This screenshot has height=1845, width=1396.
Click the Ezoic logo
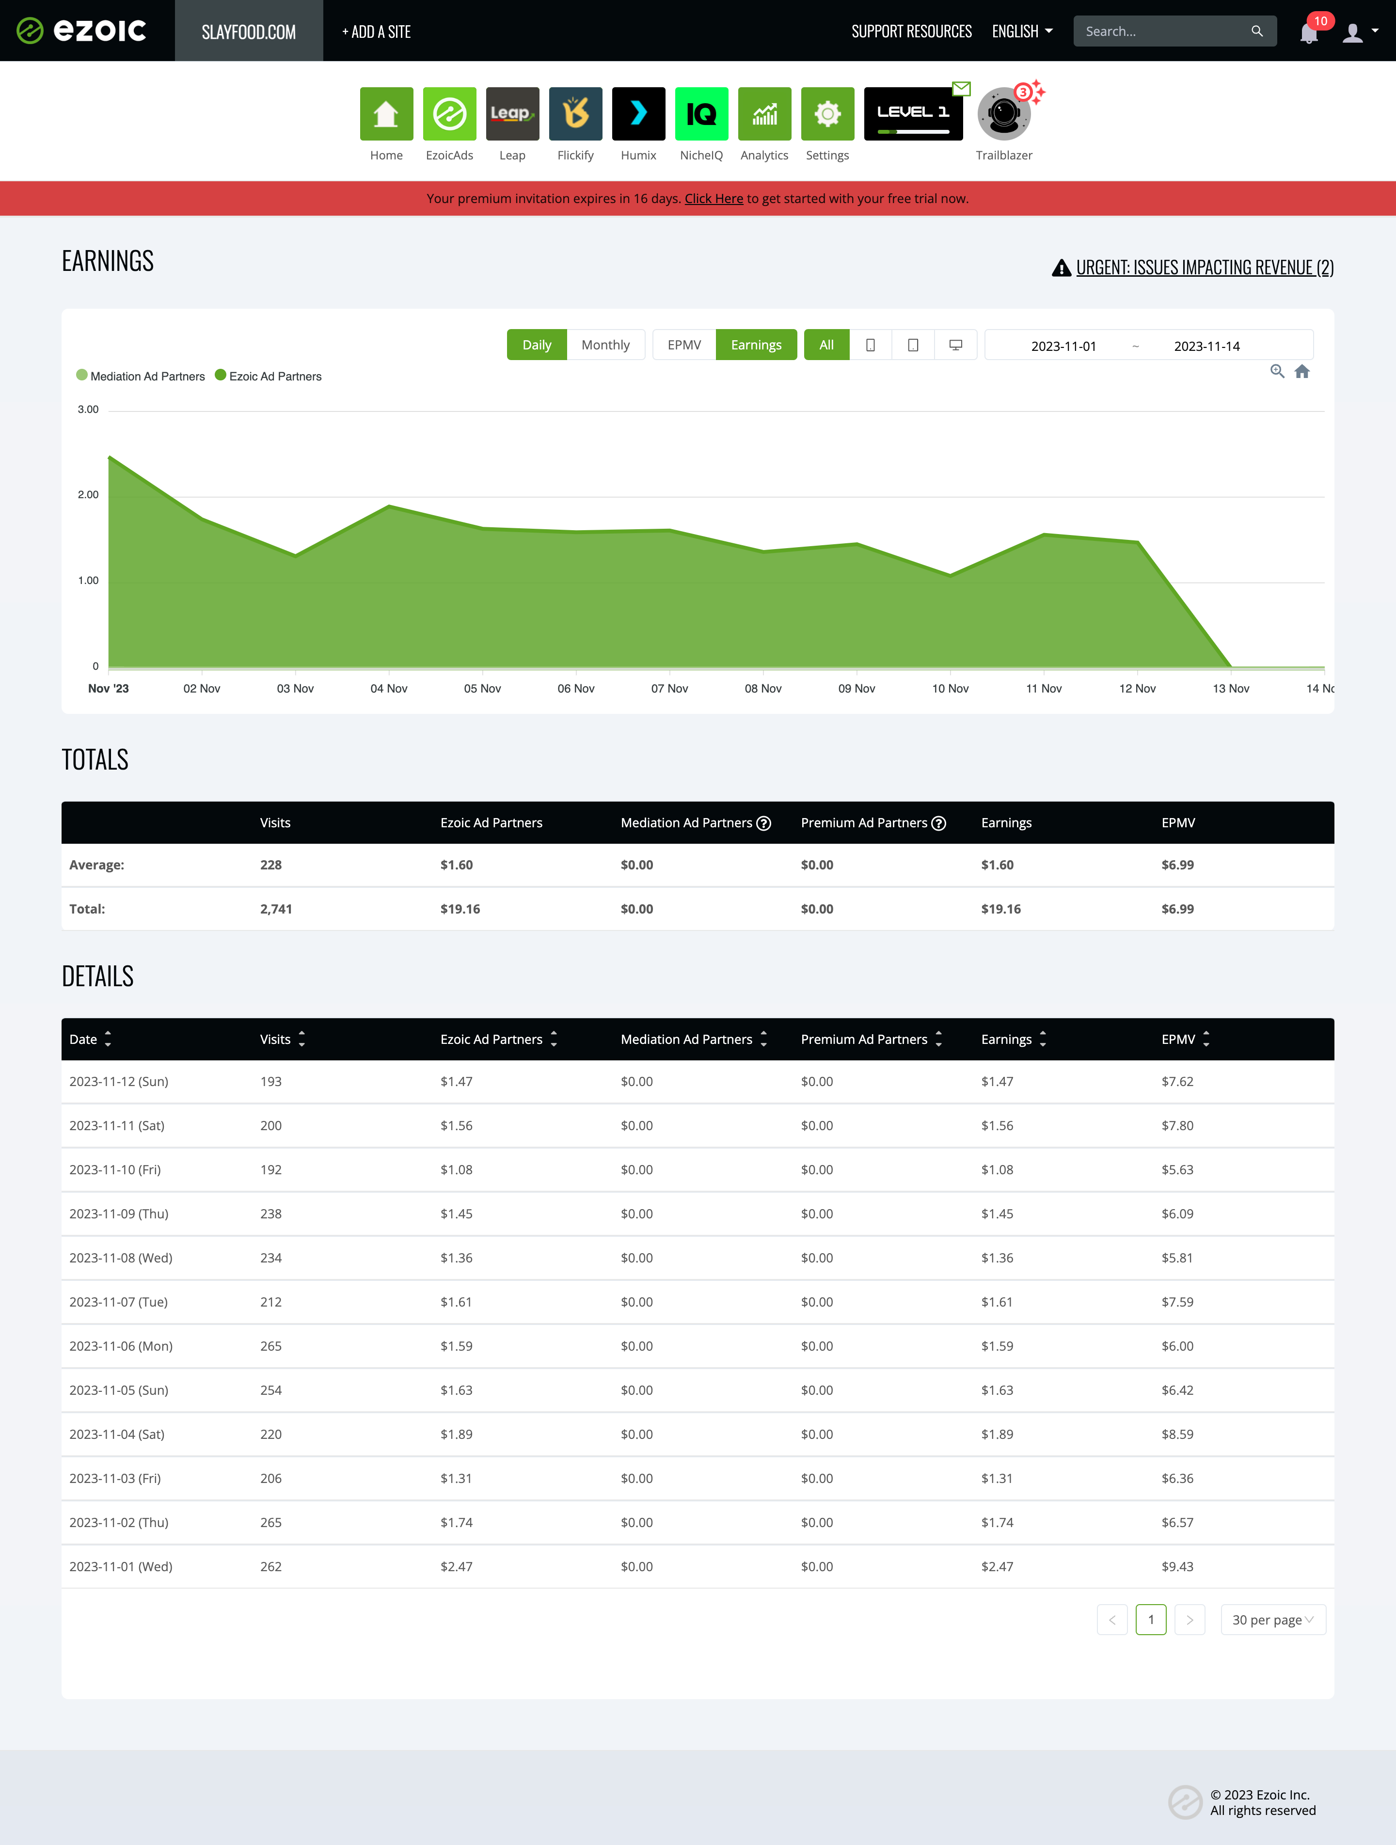coord(82,31)
